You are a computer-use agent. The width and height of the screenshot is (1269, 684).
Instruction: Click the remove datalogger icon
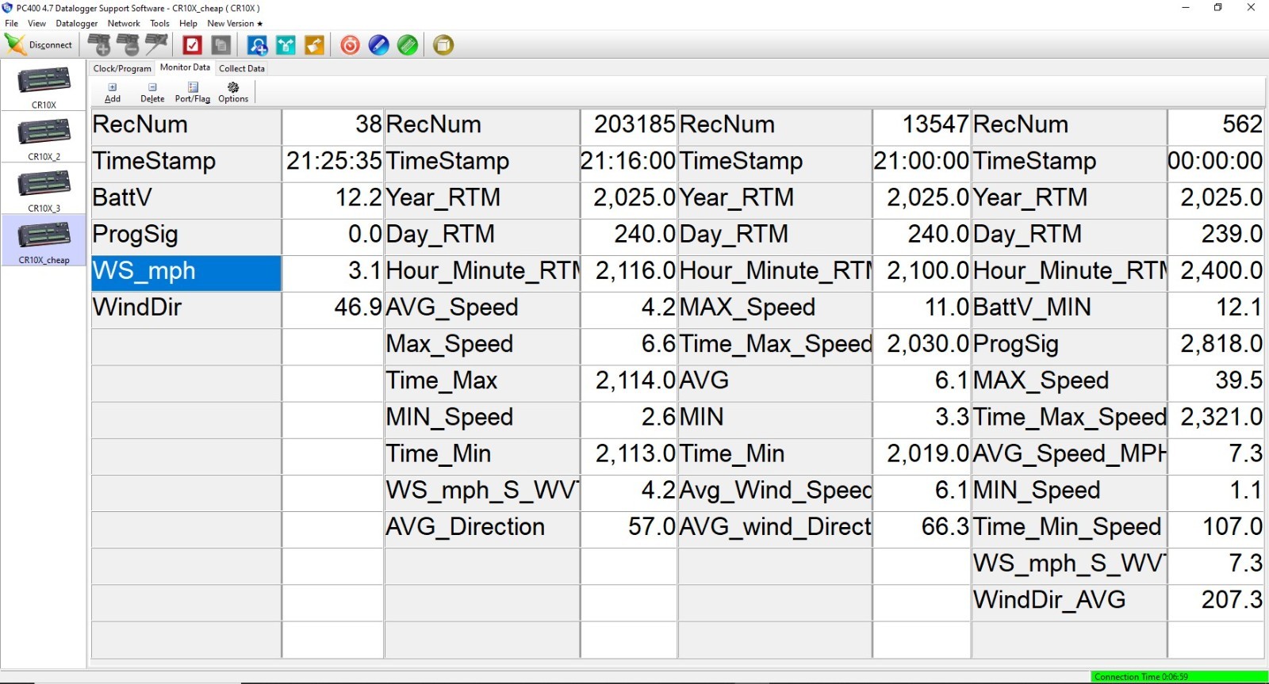coord(128,45)
